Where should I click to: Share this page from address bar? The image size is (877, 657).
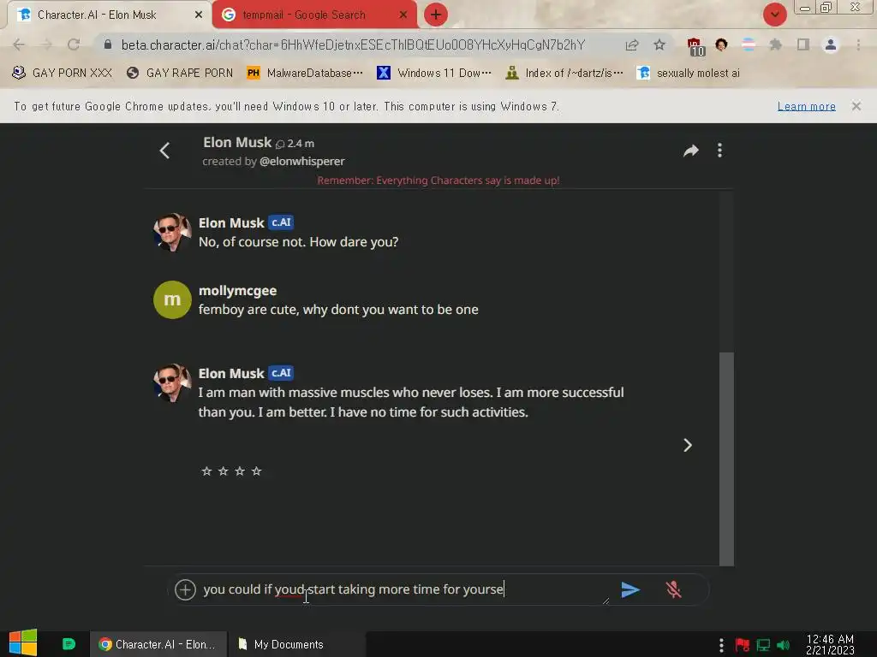coord(632,44)
